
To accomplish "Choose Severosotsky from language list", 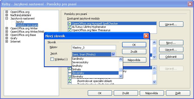I will coord(95,62).
